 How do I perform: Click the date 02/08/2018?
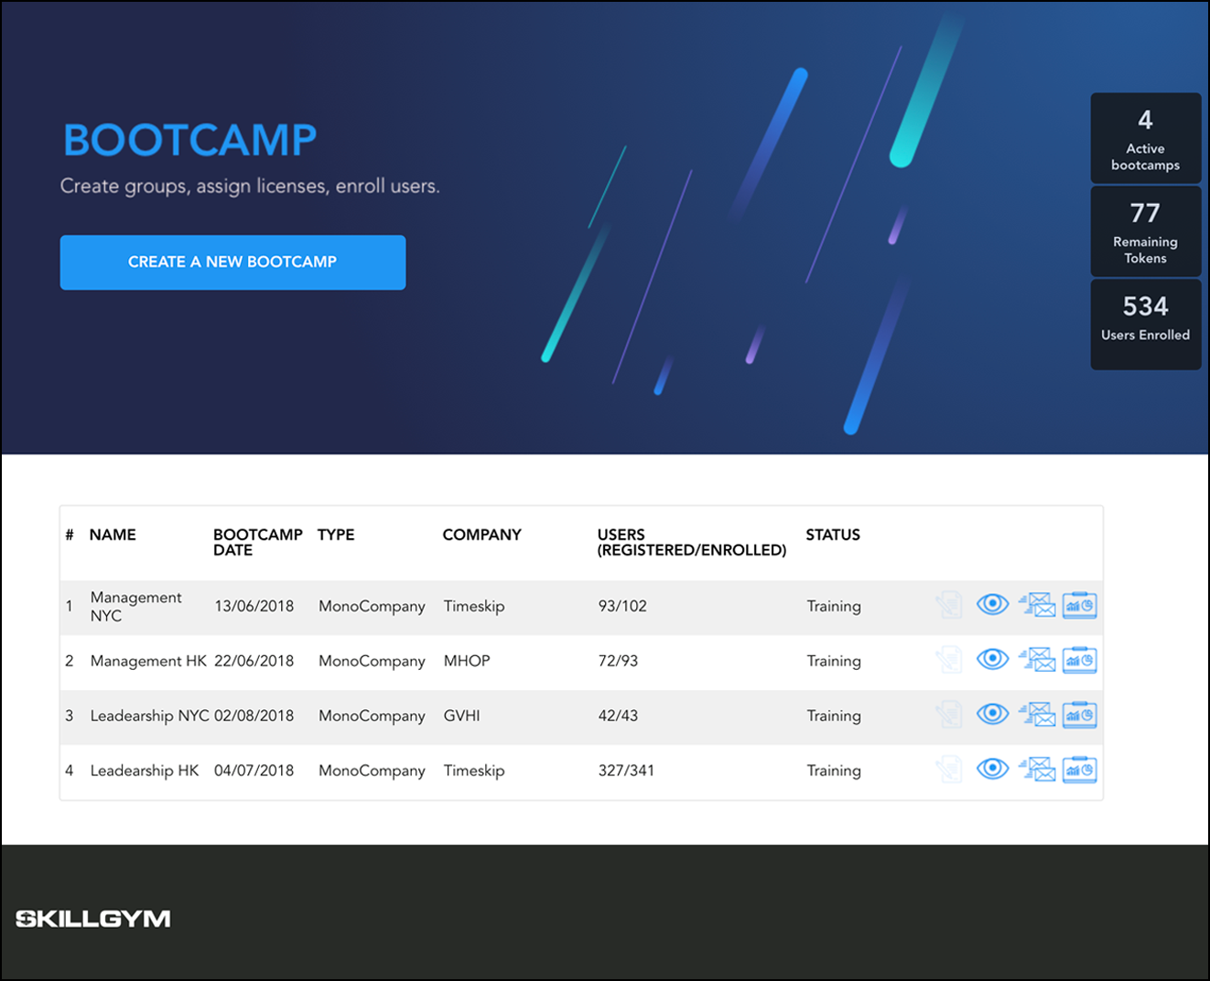coord(254,716)
